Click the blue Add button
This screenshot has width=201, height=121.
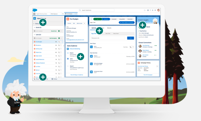point(130,38)
